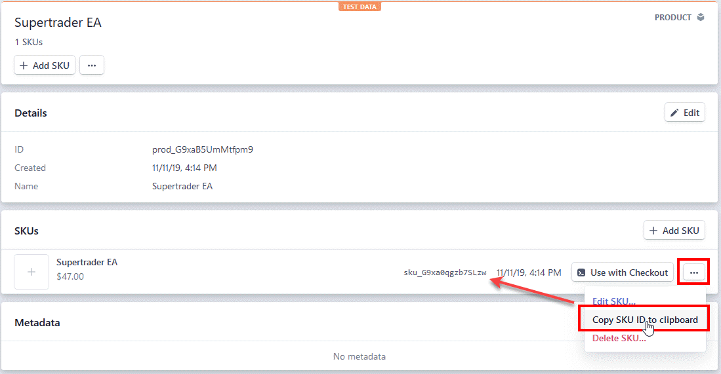Click the SKU image placeholder with plus sign

click(31, 272)
